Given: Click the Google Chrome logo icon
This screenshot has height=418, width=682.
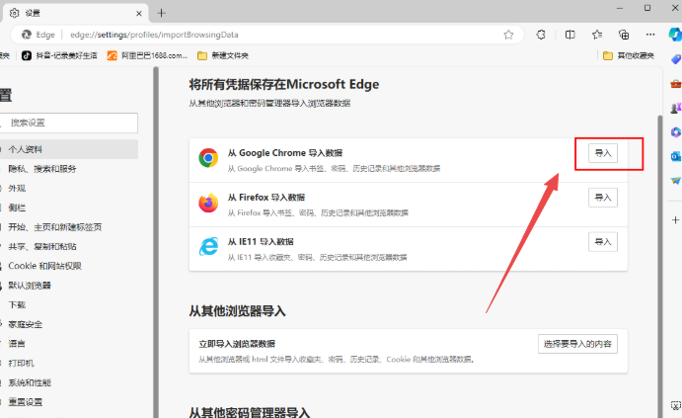Looking at the screenshot, I should [x=208, y=158].
